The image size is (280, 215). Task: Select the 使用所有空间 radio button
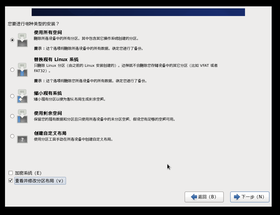[12, 40]
